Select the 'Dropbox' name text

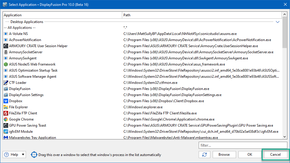[16, 101]
